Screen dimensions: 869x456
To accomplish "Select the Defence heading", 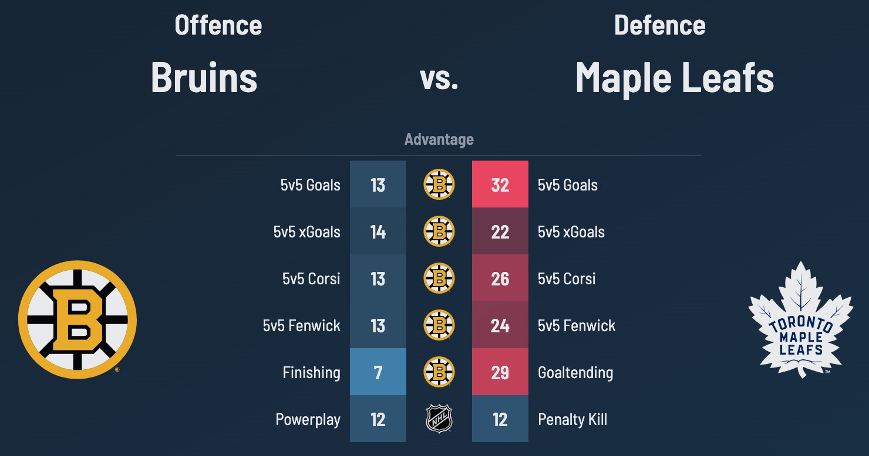I will [x=659, y=26].
